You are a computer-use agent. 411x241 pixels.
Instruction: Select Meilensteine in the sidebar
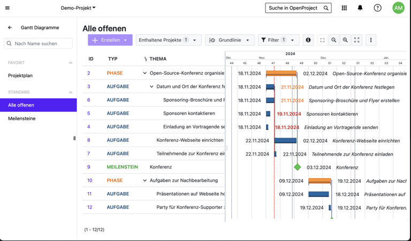[22, 118]
